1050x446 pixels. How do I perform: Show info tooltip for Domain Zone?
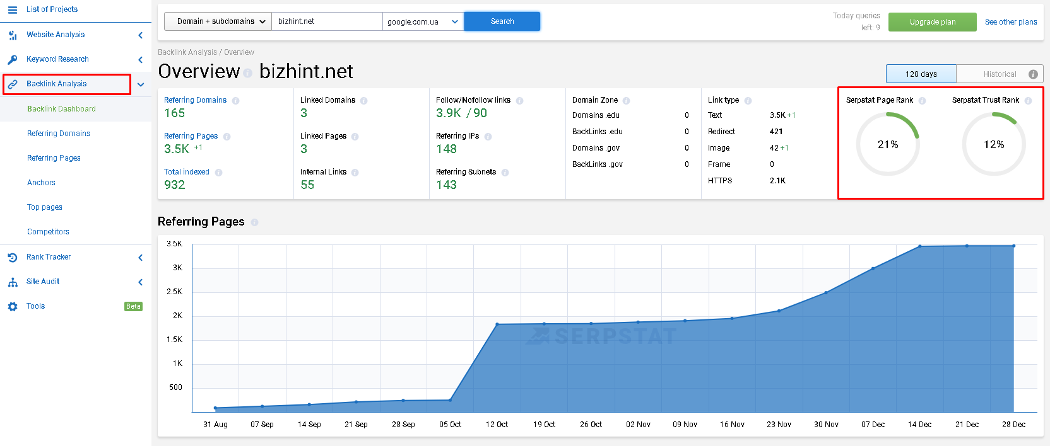(626, 101)
